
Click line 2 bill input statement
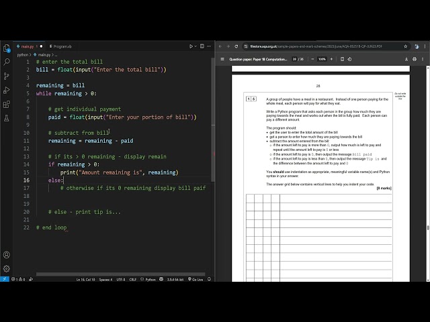pos(101,70)
